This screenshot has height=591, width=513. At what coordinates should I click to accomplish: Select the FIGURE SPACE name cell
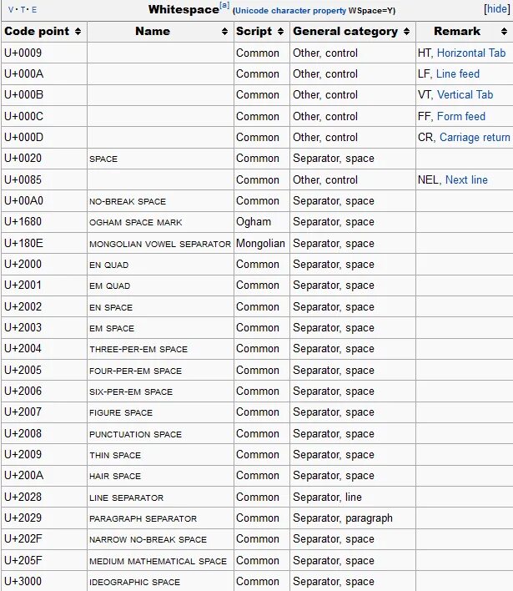coord(160,412)
